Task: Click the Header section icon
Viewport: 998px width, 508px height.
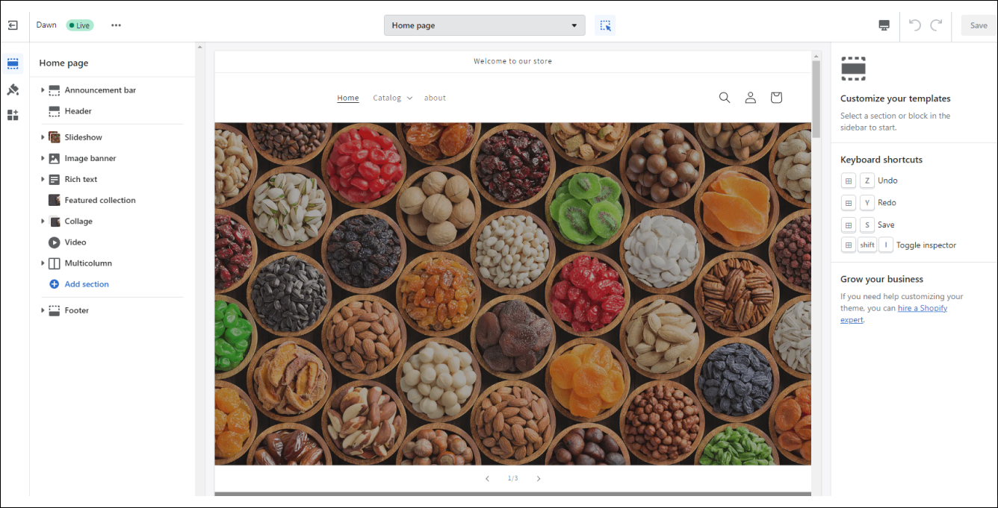Action: [x=54, y=111]
